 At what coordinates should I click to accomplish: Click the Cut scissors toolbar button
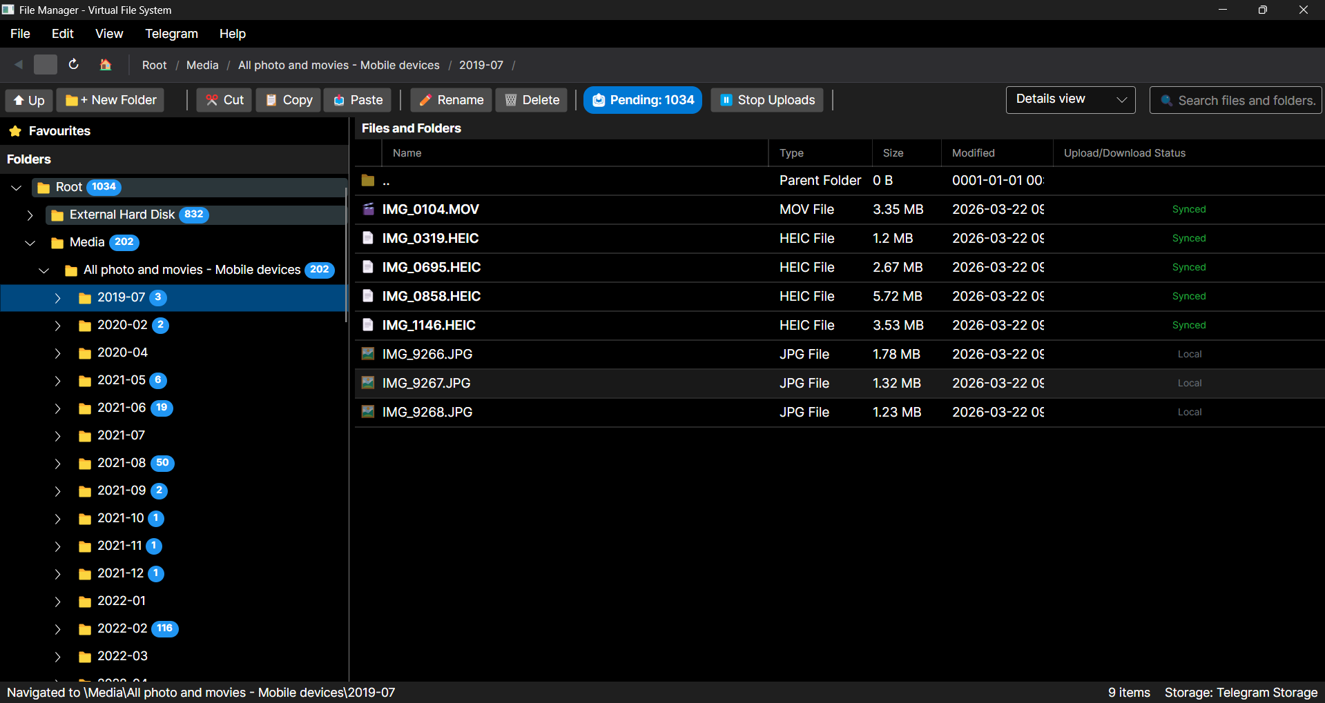coord(224,100)
